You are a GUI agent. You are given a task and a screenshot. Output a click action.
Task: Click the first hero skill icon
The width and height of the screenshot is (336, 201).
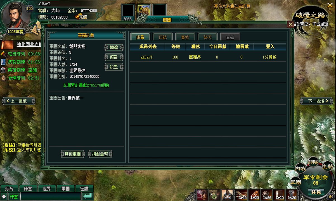pos(202,195)
